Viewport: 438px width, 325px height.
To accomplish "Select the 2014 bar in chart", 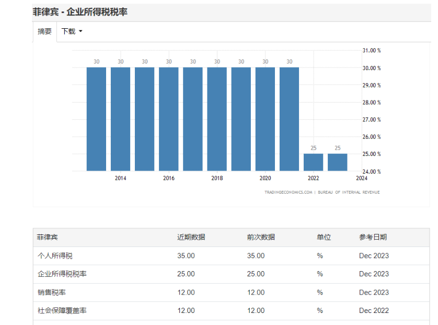I will pos(120,119).
